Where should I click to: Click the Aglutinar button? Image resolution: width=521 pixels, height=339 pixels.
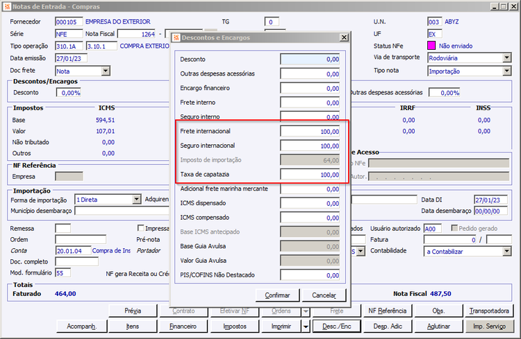(438, 327)
